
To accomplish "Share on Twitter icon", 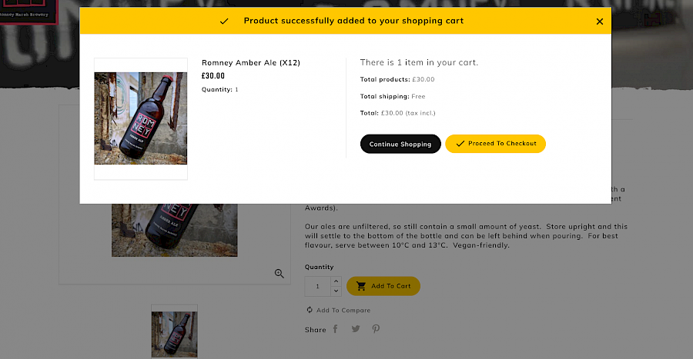I will click(x=356, y=329).
